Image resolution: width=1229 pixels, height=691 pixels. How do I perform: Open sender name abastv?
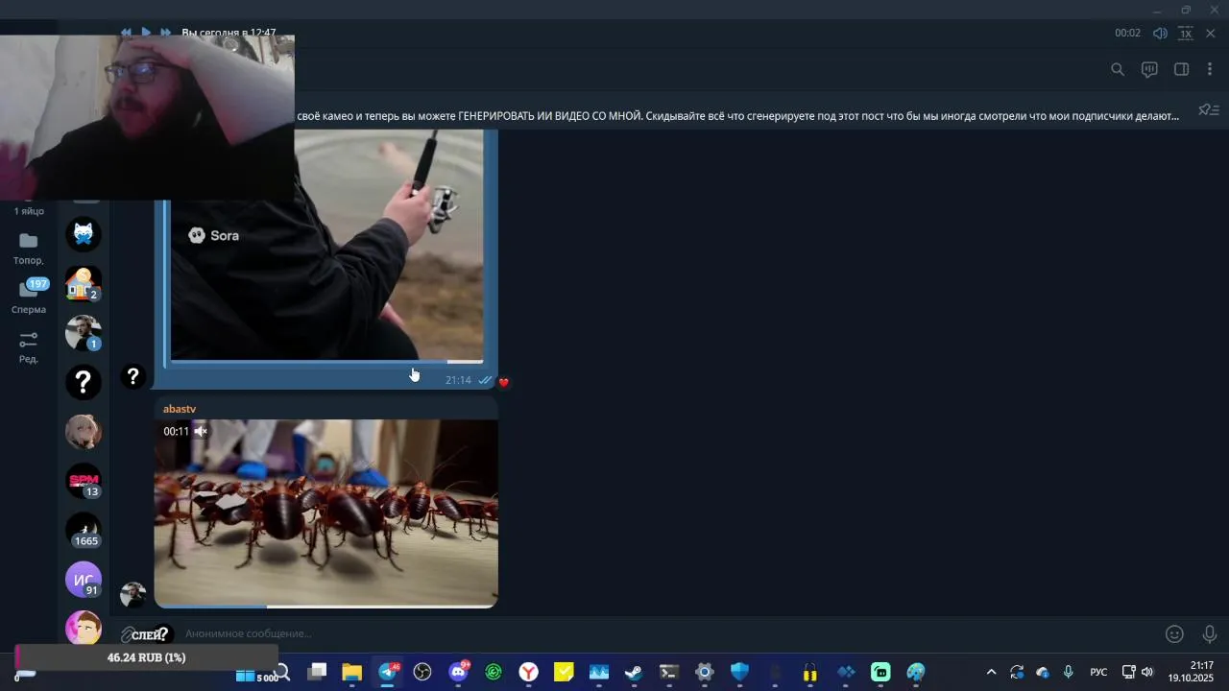click(180, 409)
